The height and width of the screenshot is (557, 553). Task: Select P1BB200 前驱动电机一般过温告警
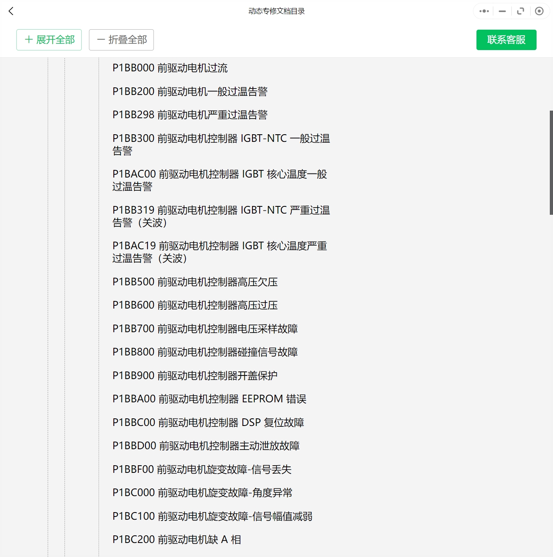point(191,91)
